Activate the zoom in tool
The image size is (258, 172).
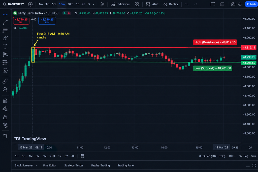click(5, 89)
